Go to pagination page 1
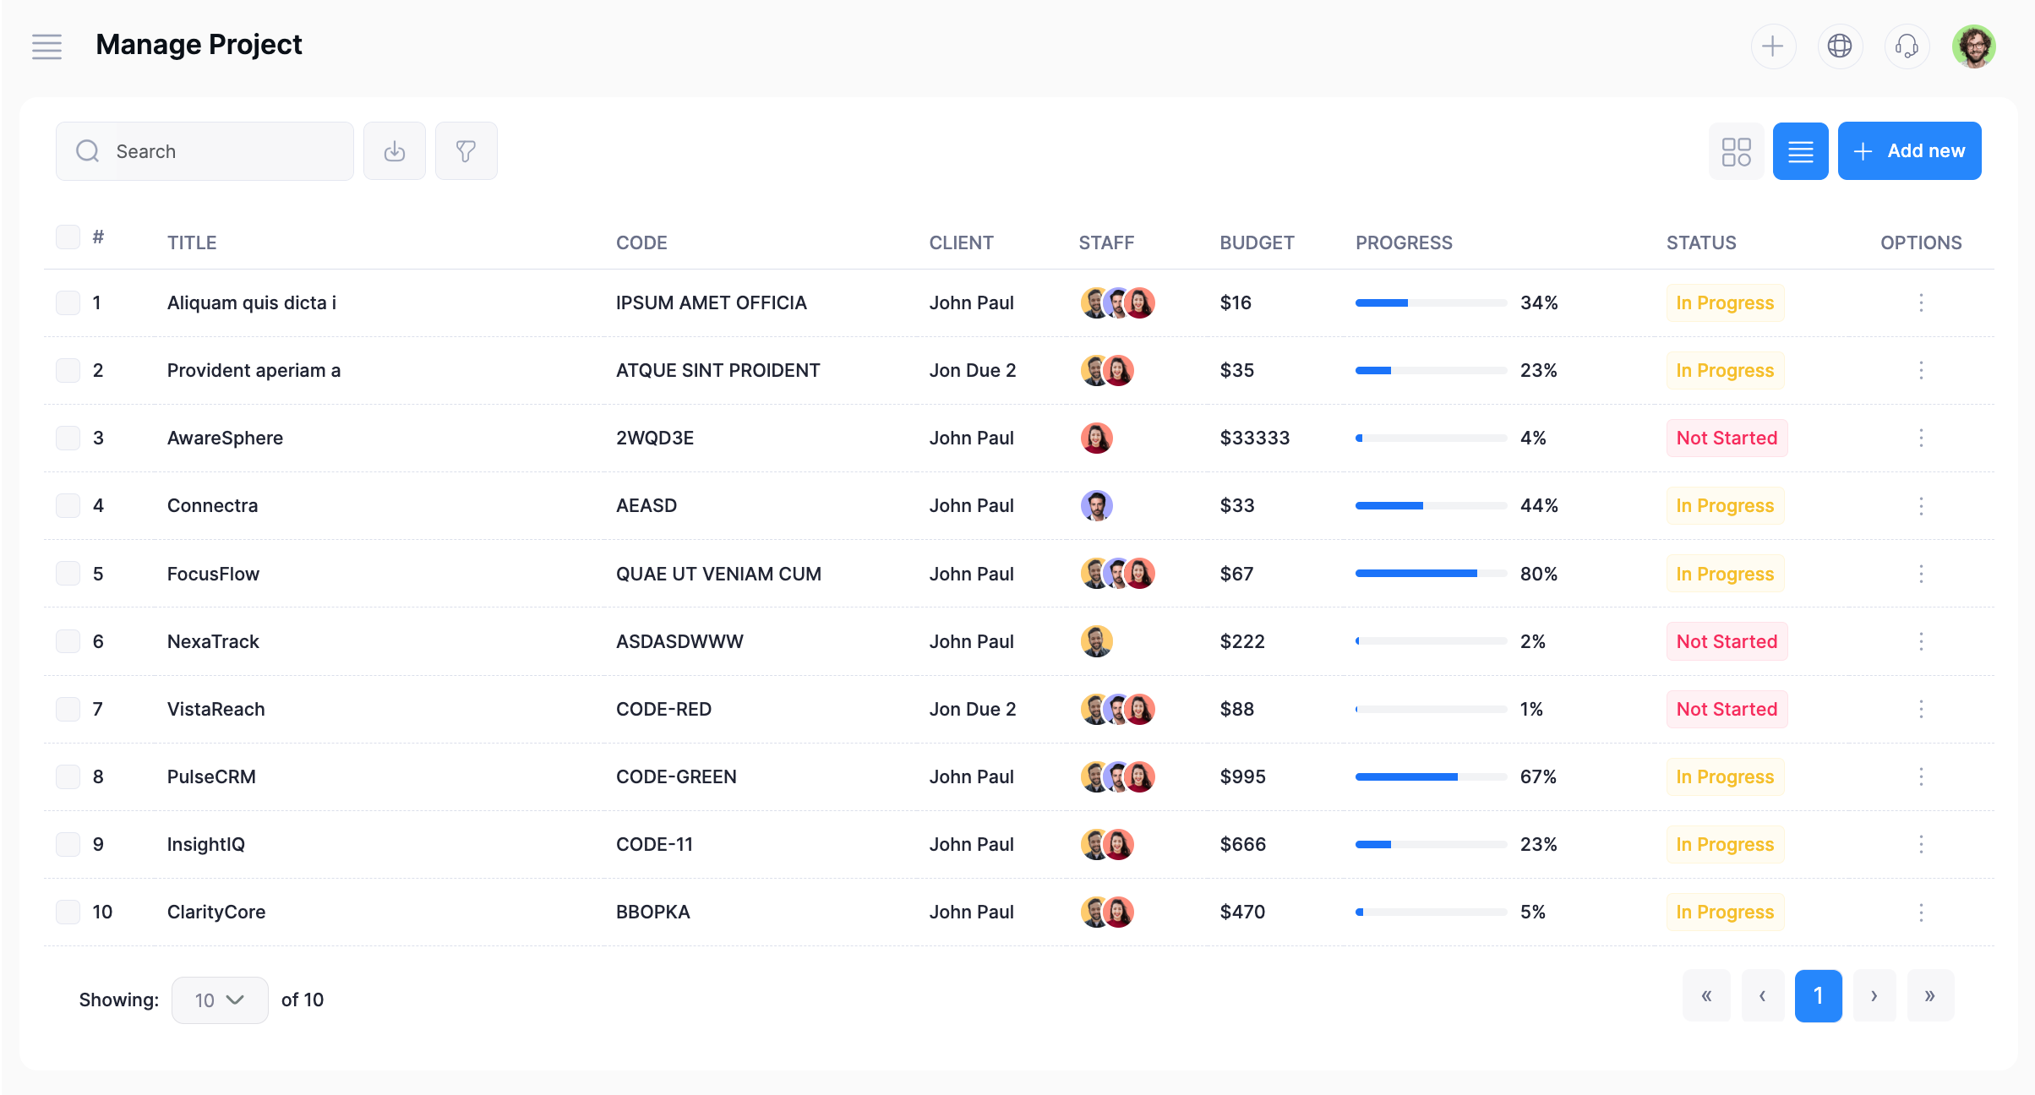Viewport: 2035px width, 1095px height. (1818, 995)
